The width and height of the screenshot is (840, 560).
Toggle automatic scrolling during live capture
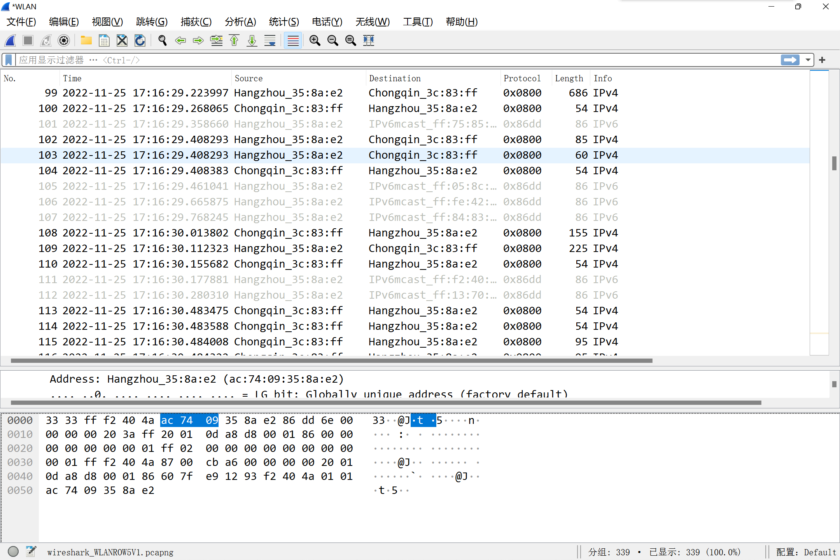tap(270, 40)
